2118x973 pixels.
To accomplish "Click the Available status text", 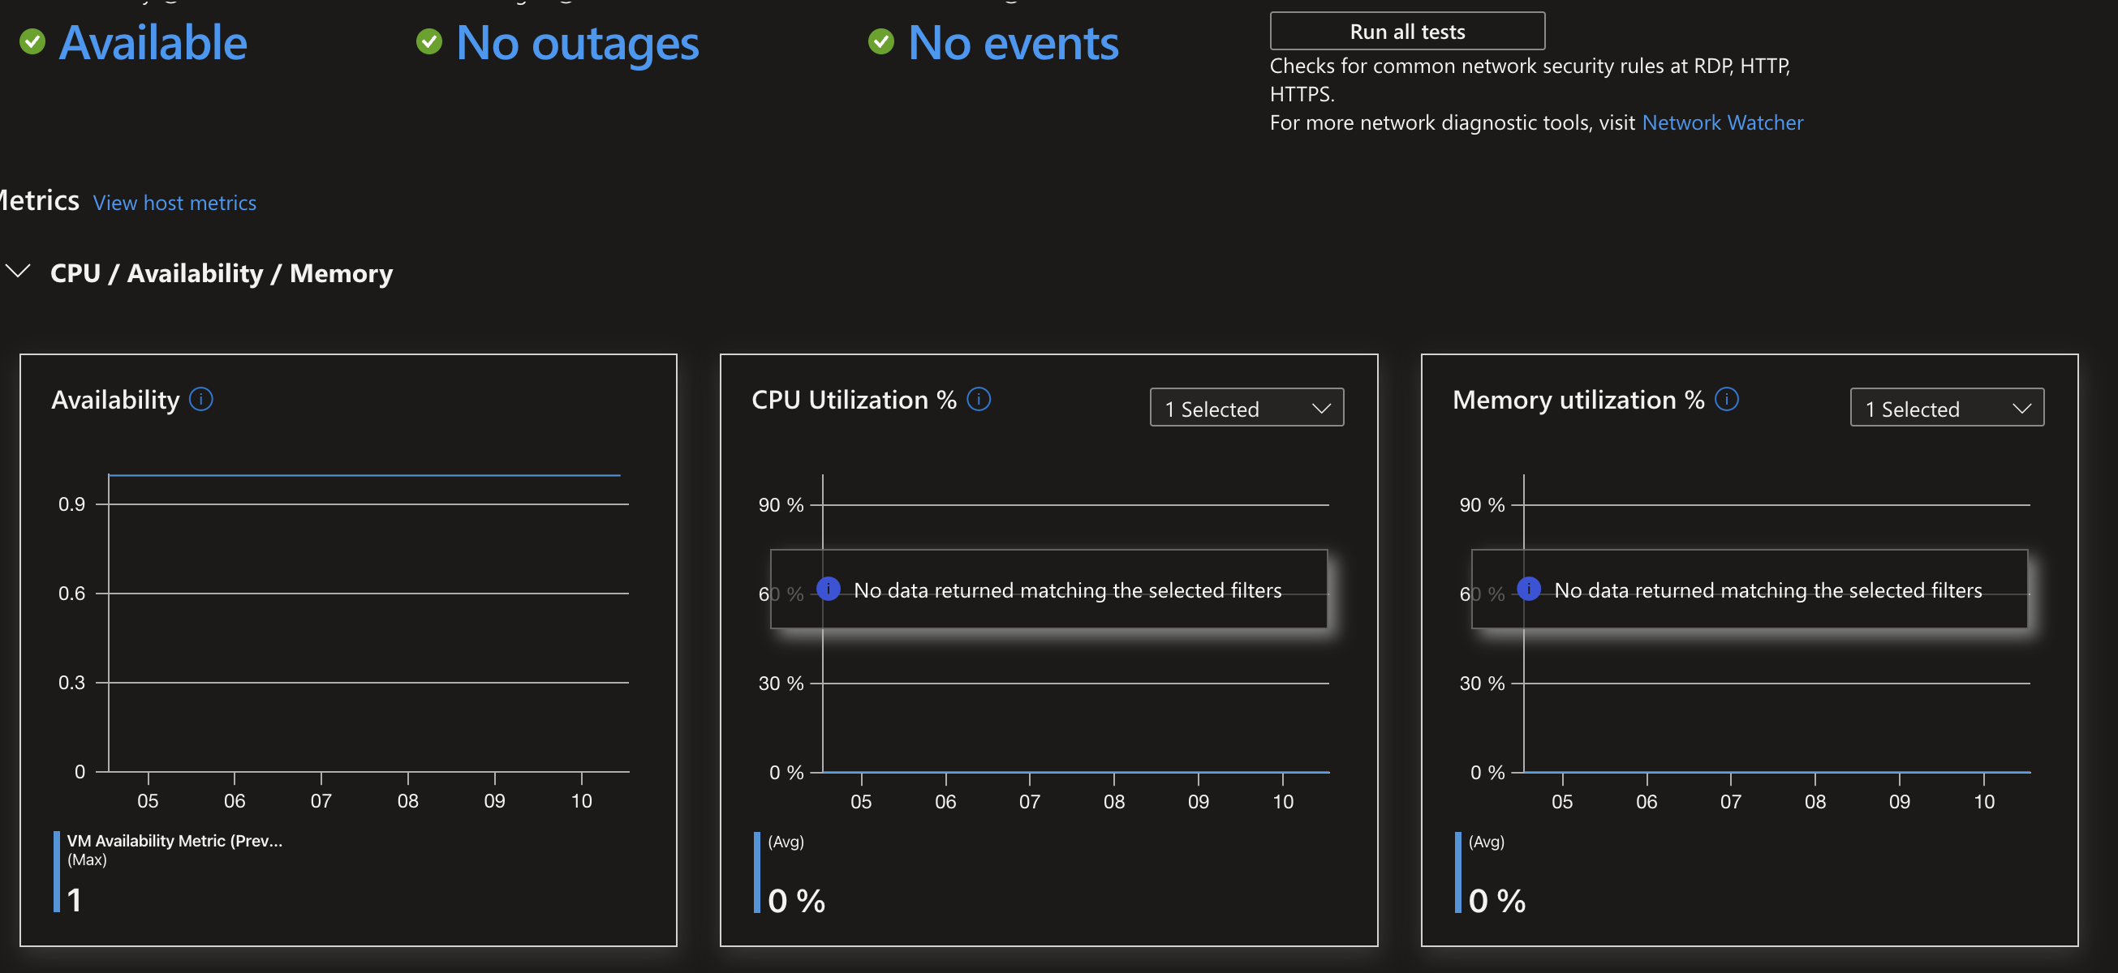I will (153, 43).
